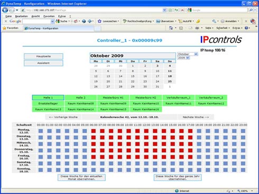Image resolution: width=259 pixels, height=194 pixels.
Task: Click the green Refresh page icon
Action: click(176, 10)
